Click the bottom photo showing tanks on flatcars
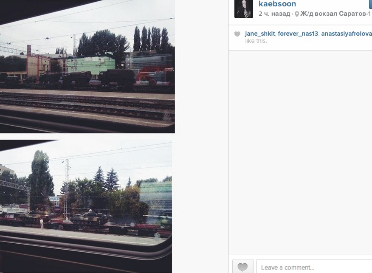Screen dimensions: 372x273 coord(86,206)
